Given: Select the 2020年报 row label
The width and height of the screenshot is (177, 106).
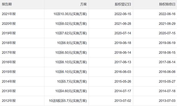Looking at the screenshot, I should click(9, 24).
